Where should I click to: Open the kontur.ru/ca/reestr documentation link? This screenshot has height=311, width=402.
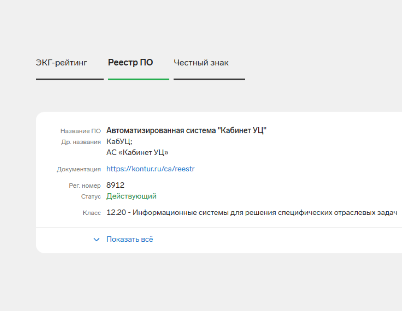tap(150, 169)
